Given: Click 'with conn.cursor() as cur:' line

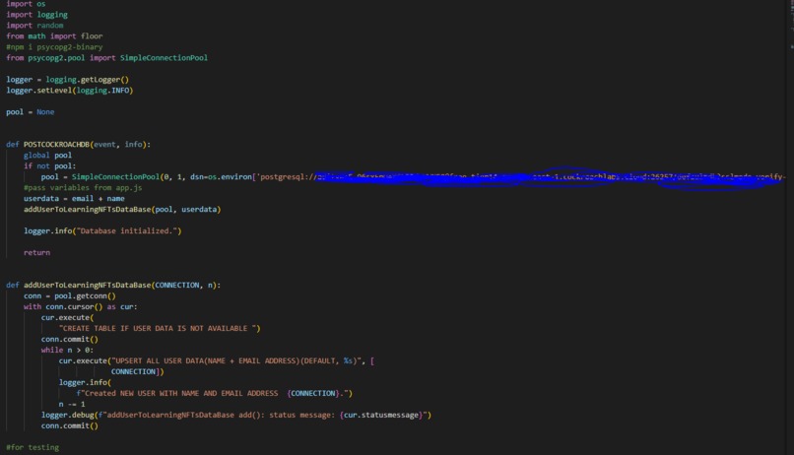Looking at the screenshot, I should 80,306.
